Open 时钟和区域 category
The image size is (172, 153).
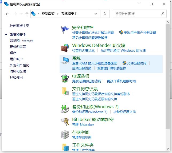[18, 71]
